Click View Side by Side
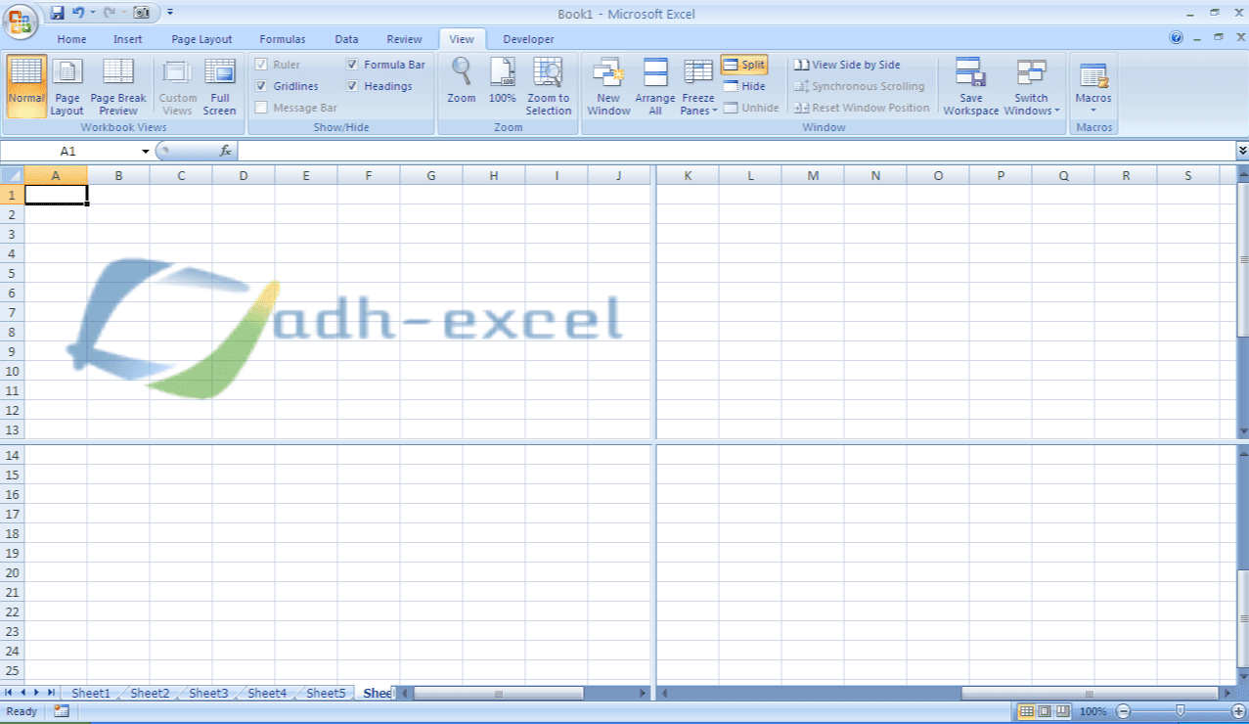1249x724 pixels. pyautogui.click(x=847, y=65)
